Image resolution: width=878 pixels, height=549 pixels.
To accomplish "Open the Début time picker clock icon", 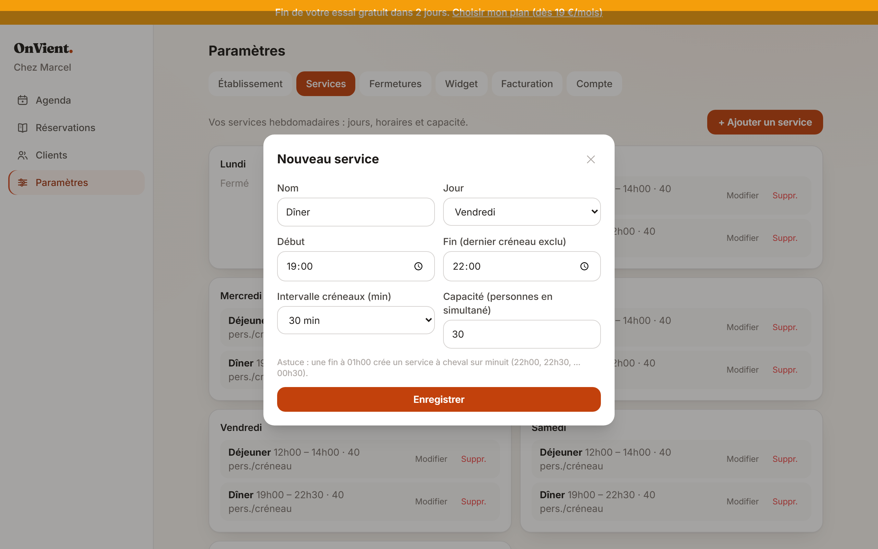I will (418, 267).
